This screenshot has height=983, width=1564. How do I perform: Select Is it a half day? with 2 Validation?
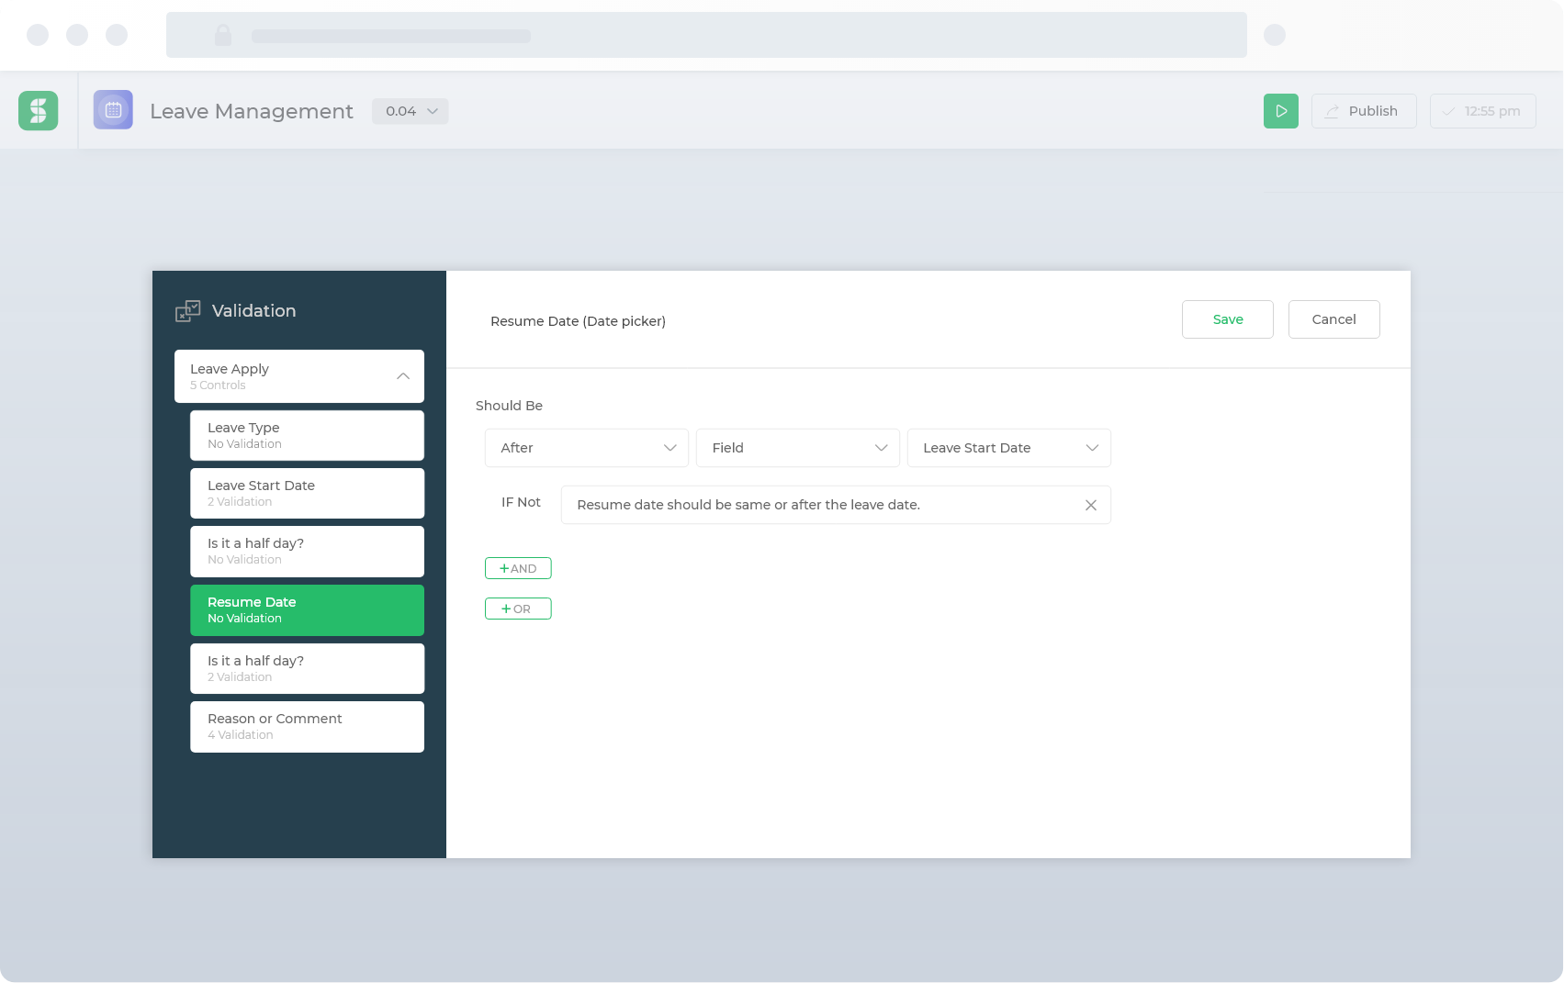tap(308, 668)
